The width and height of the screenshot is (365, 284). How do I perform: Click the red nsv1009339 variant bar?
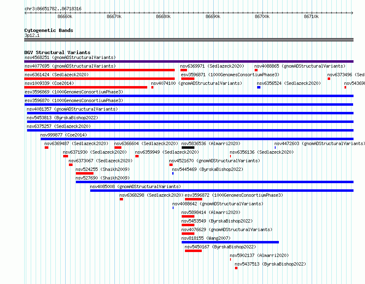[x=86, y=87]
